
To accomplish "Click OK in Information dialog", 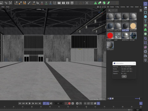I will pos(124,76).
